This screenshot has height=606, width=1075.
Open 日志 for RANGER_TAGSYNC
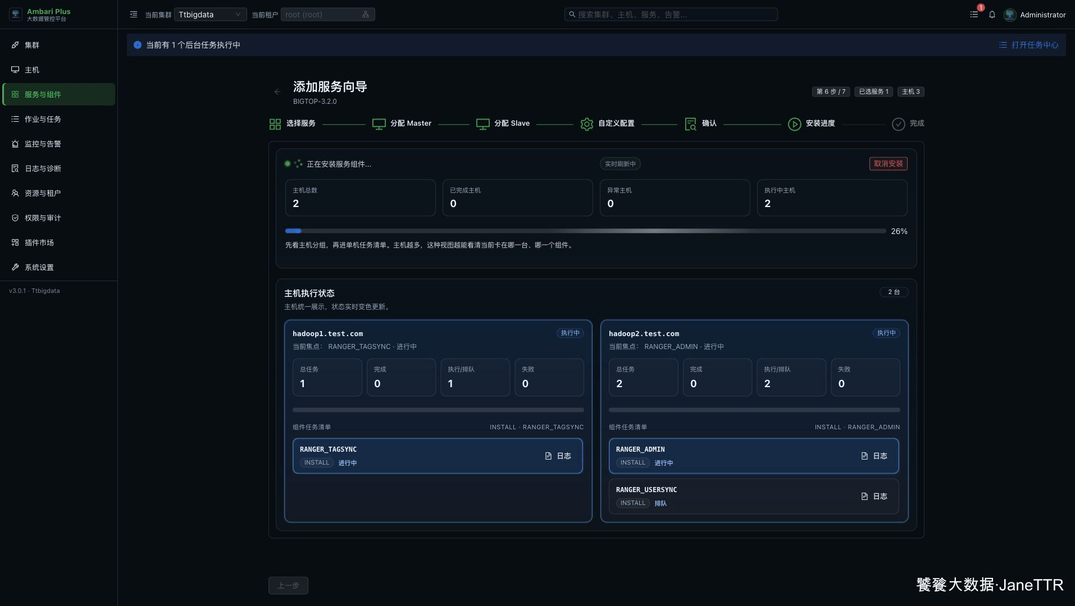tap(558, 456)
